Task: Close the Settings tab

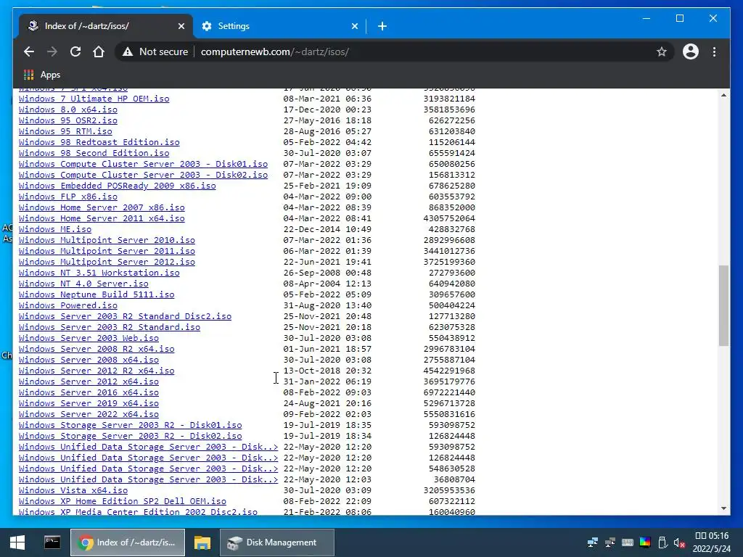Action: point(354,26)
